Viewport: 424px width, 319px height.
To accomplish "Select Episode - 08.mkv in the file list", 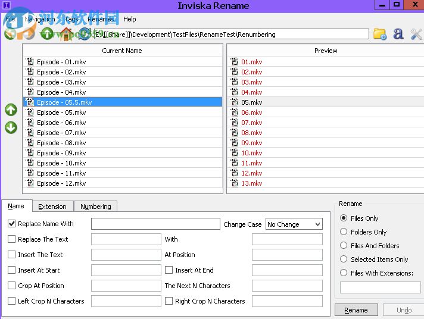I will [x=61, y=143].
